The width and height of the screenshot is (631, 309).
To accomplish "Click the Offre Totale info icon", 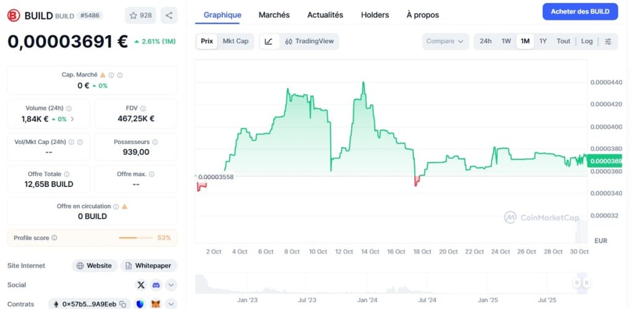I will [67, 174].
